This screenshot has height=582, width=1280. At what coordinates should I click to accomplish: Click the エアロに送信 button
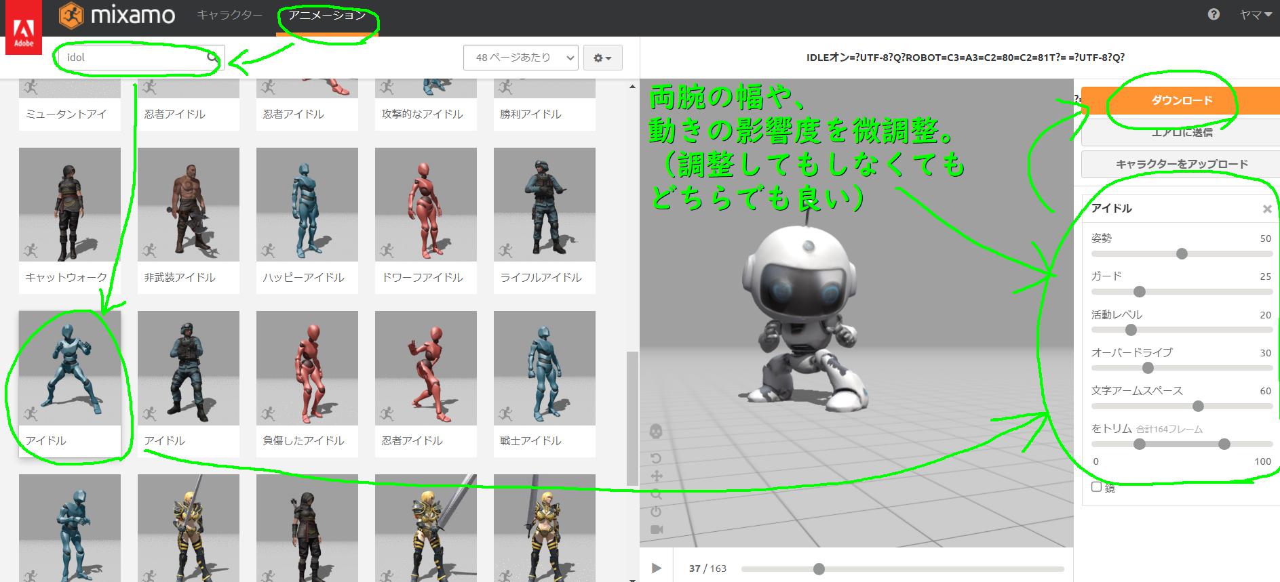(1180, 133)
